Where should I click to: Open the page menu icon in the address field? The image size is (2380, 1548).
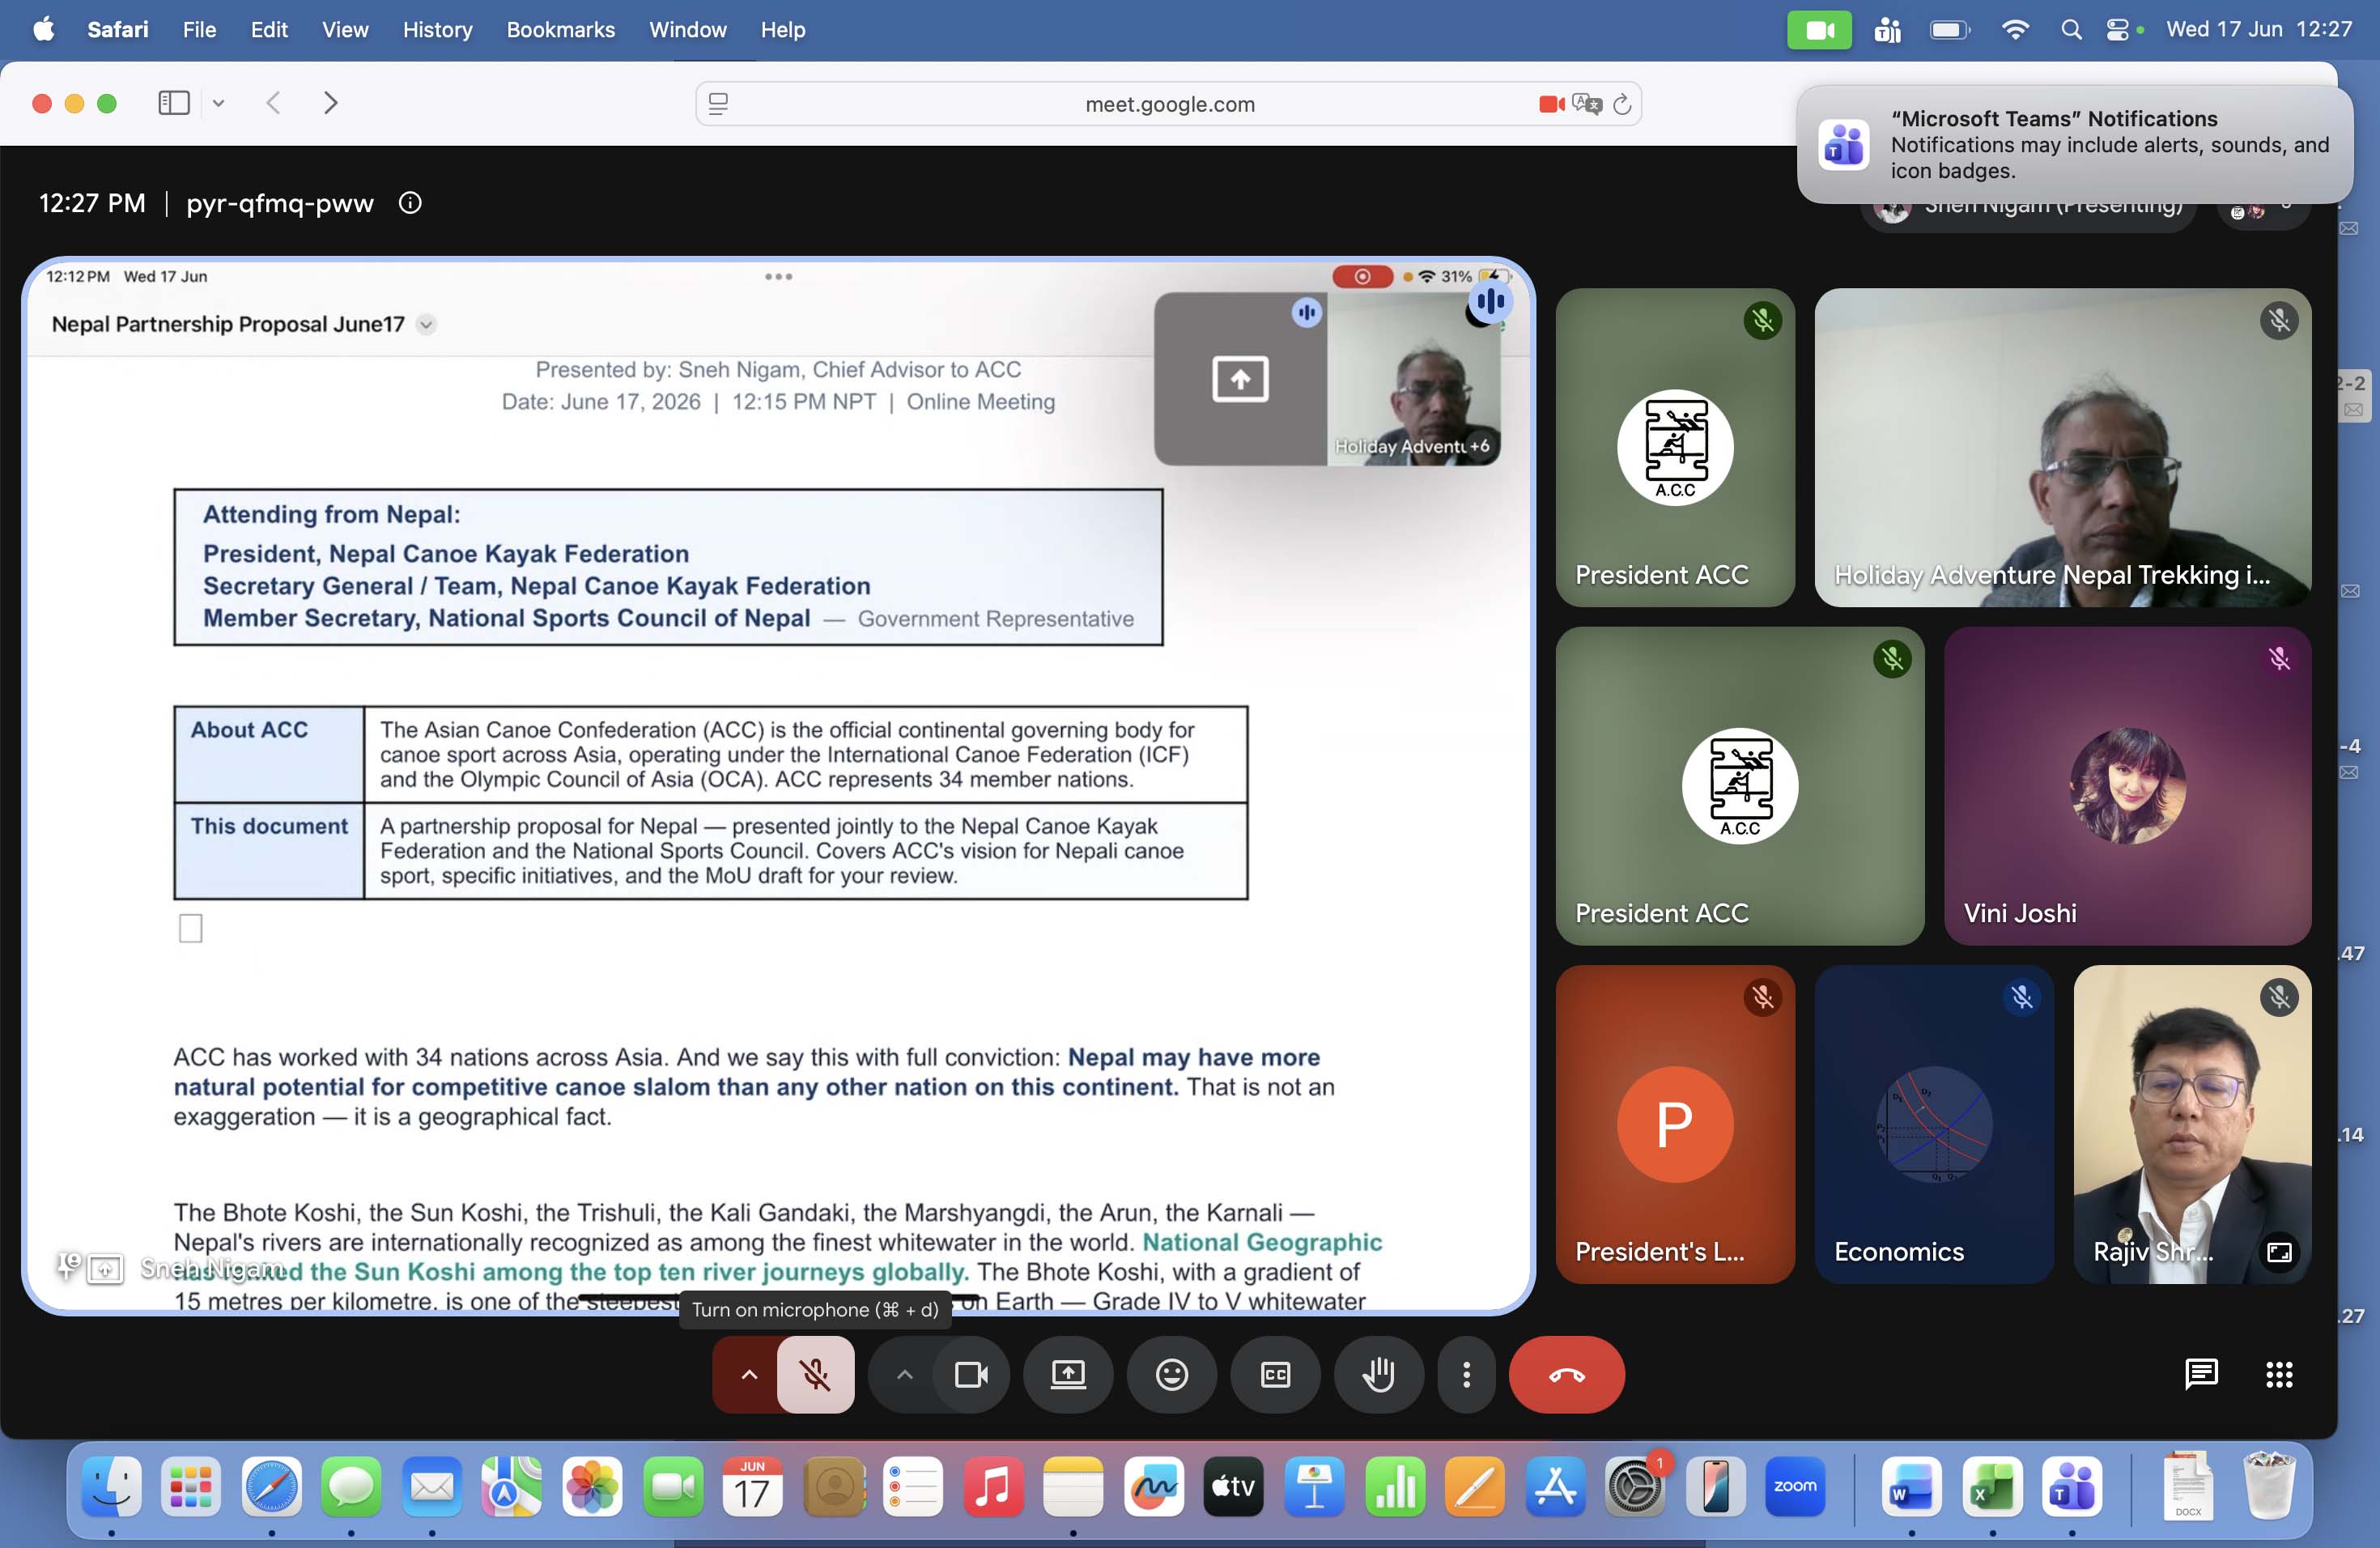[x=718, y=104]
